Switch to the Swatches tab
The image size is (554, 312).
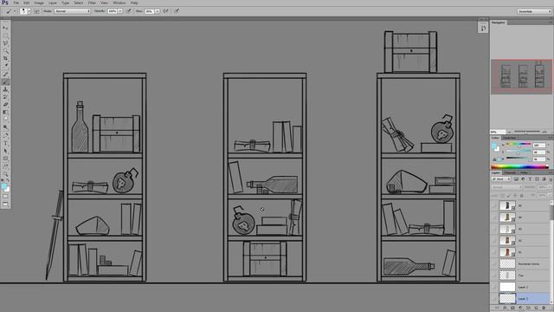coord(509,138)
